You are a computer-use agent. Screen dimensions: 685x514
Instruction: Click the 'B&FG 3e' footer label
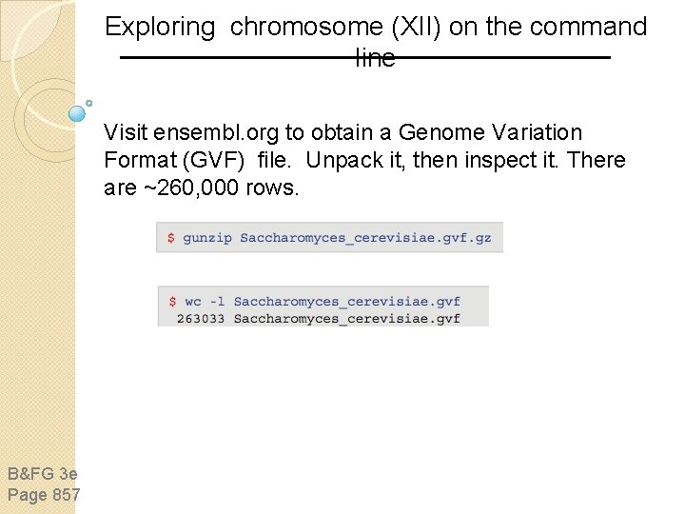point(43,474)
